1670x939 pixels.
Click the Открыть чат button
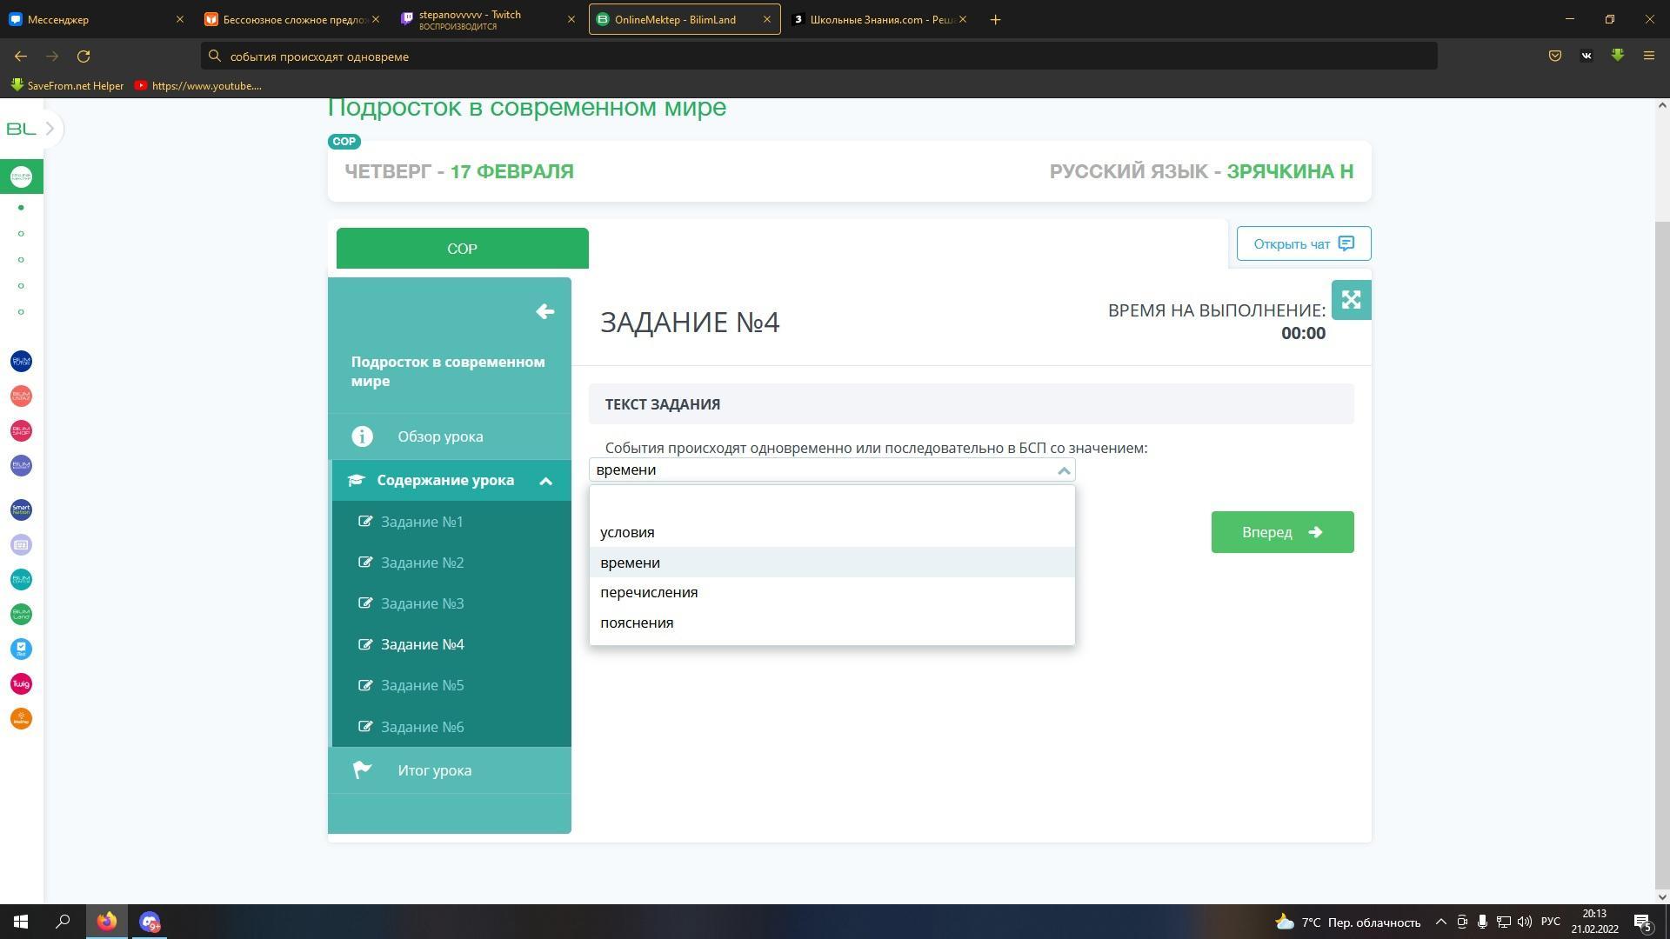pyautogui.click(x=1303, y=243)
